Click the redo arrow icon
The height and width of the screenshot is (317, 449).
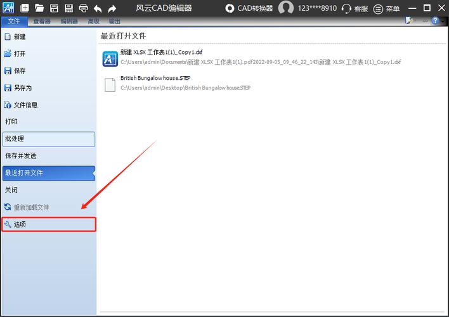click(x=112, y=8)
